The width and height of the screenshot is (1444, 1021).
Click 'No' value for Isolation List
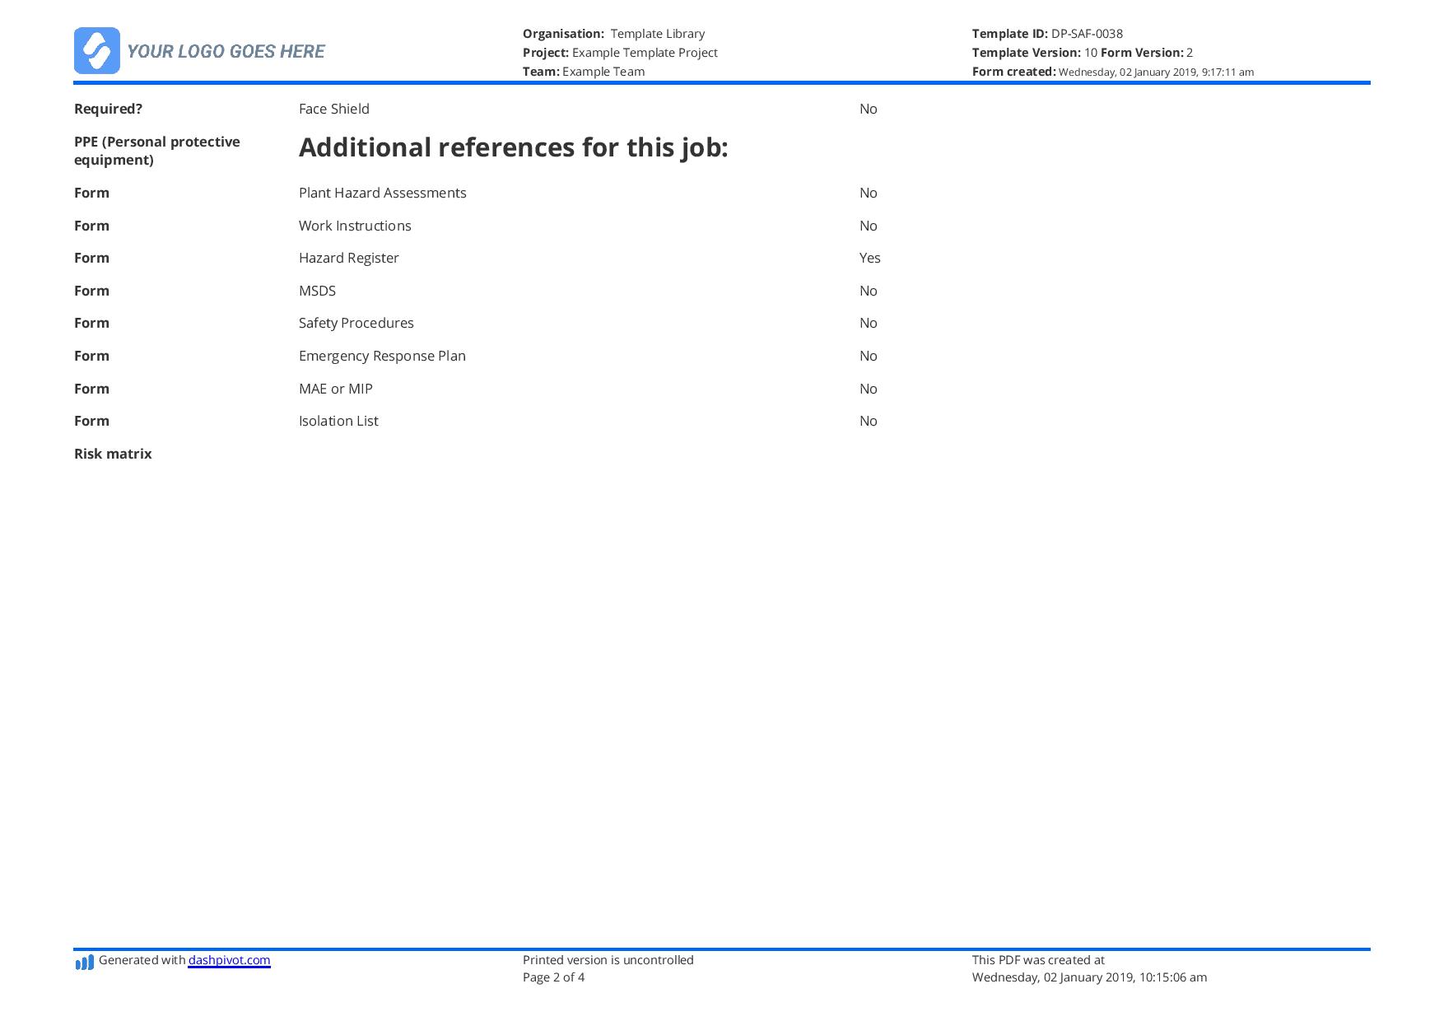tap(869, 421)
